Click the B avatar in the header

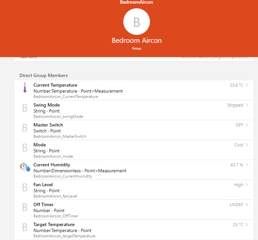[136, 22]
